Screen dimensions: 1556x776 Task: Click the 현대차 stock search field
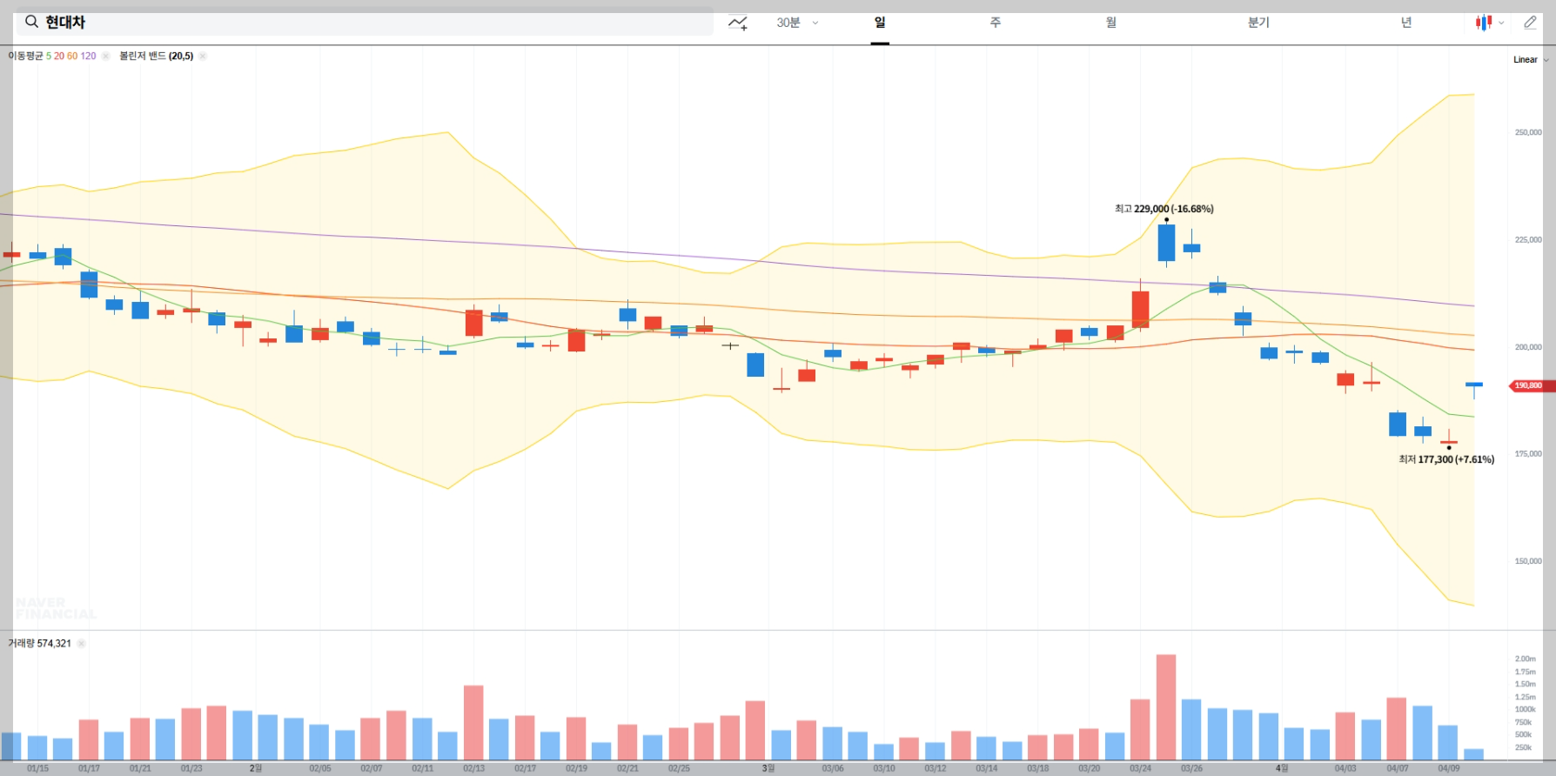click(364, 22)
